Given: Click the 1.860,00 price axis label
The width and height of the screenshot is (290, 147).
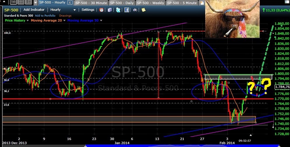Looking at the screenshot, I should pyautogui.click(x=282, y=24).
